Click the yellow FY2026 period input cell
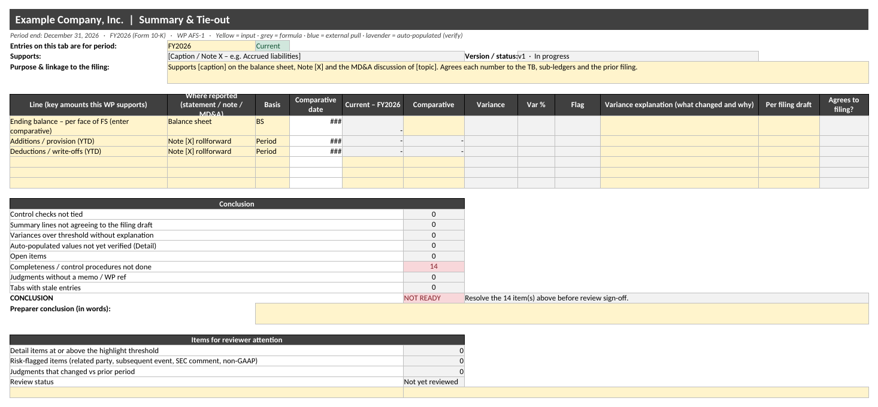Image resolution: width=878 pixels, height=407 pixels. pyautogui.click(x=211, y=46)
